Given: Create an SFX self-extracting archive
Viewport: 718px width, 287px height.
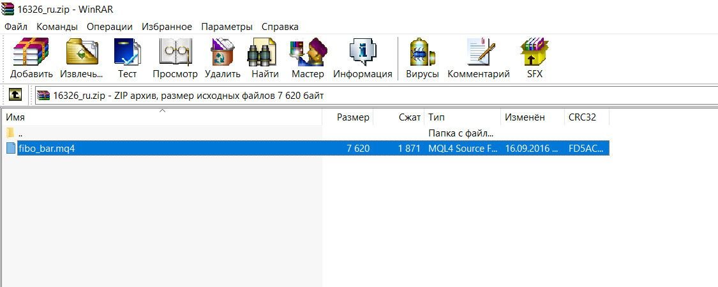Looking at the screenshot, I should point(534,58).
